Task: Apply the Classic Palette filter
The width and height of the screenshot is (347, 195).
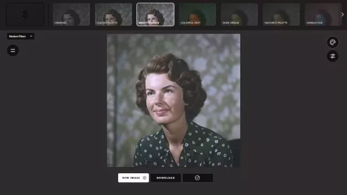Action: pyautogui.click(x=113, y=14)
